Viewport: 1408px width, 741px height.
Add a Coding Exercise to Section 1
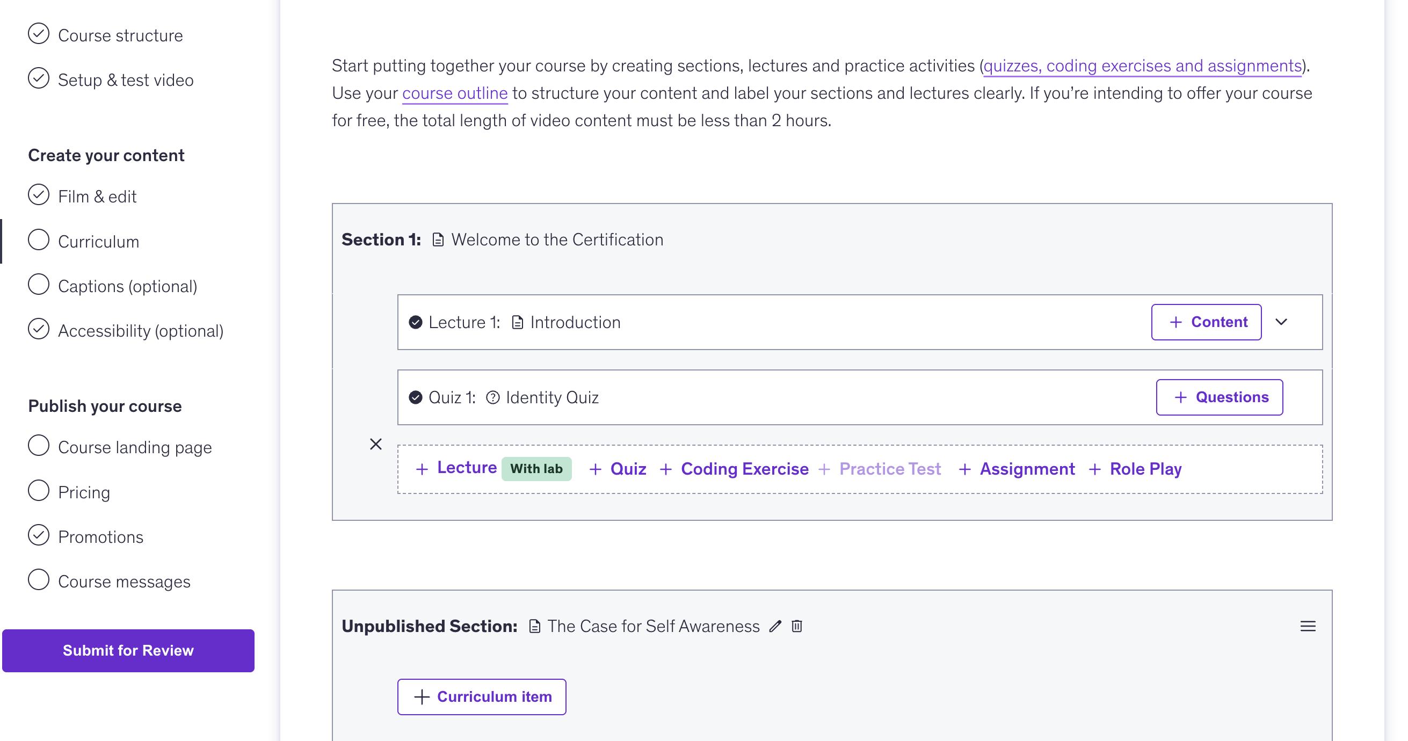[734, 469]
